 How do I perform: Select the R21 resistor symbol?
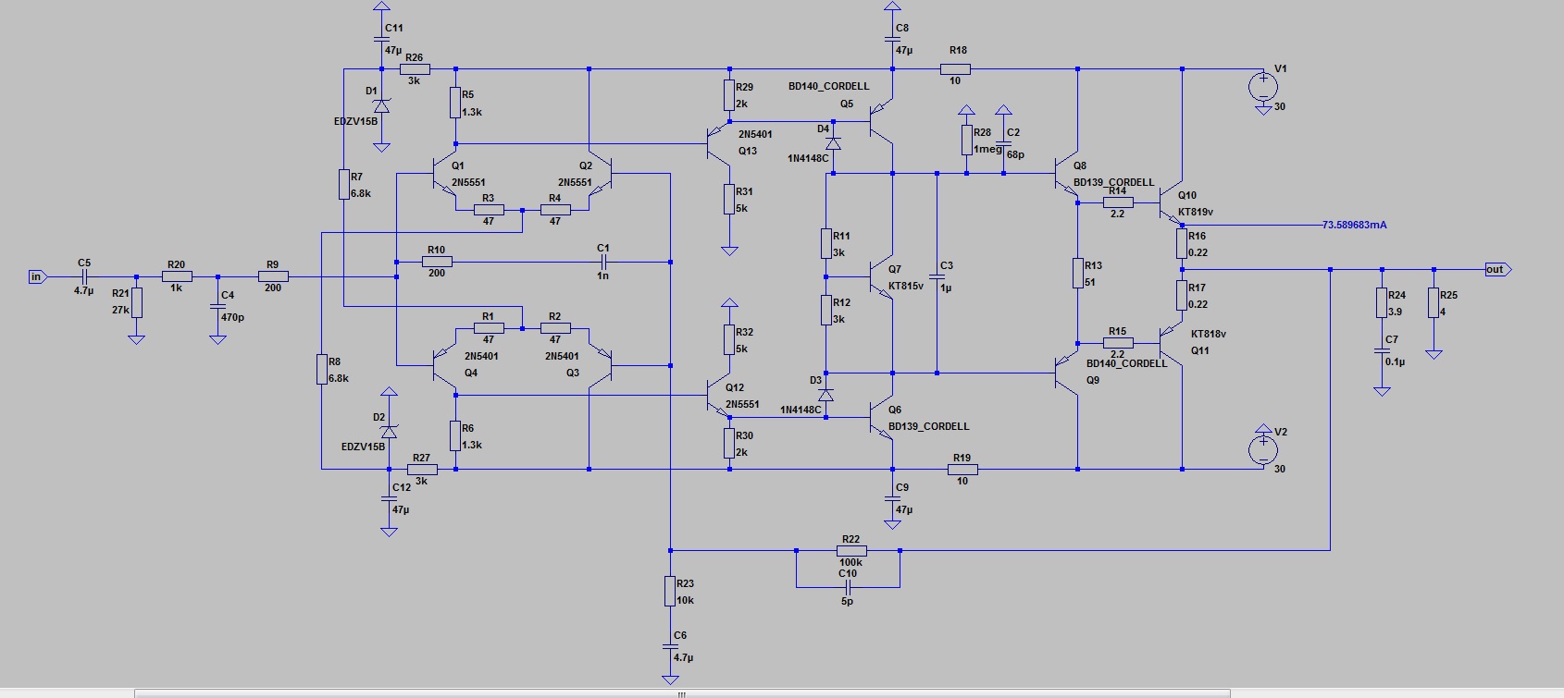point(137,301)
